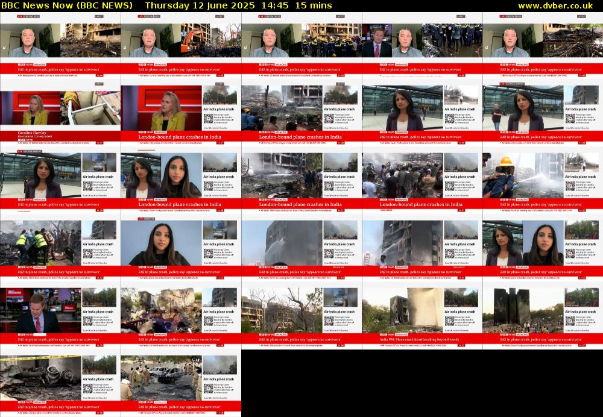Select two-women split thumbnail with 242 crash headline
This screenshot has height=417, width=603.
pos(543,248)
